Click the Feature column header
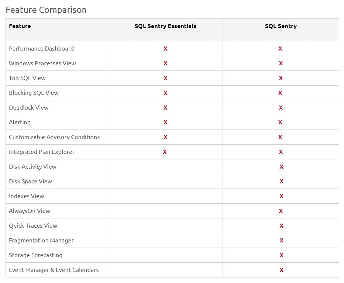This screenshot has width=344, height=283. pos(20,26)
